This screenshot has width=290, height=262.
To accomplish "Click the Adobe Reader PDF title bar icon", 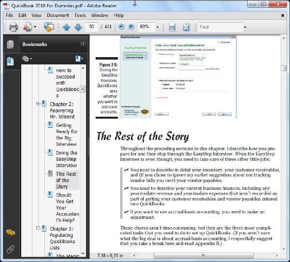I will click(x=6, y=5).
